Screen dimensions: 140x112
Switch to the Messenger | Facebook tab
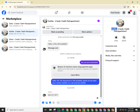(17, 2)
